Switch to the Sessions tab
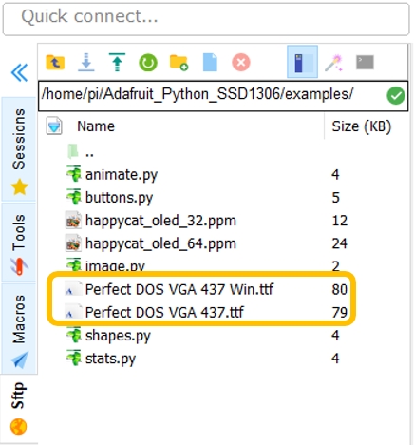The height and width of the screenshot is (447, 414). pos(19,149)
